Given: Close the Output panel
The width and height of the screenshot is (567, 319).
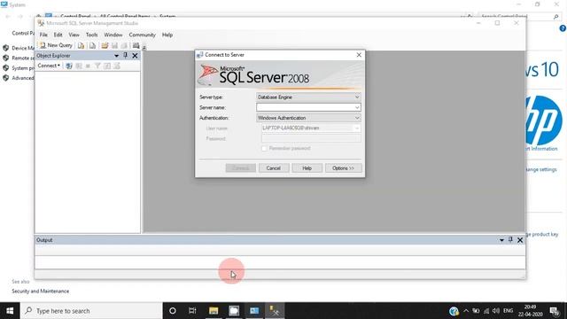Looking at the screenshot, I should (x=520, y=240).
